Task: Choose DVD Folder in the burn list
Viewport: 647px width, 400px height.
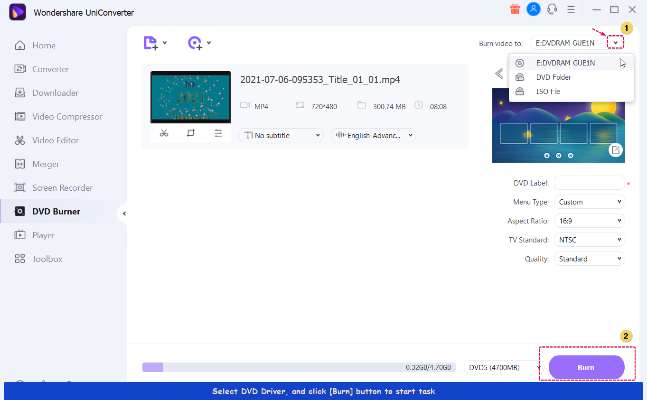Action: pos(553,77)
